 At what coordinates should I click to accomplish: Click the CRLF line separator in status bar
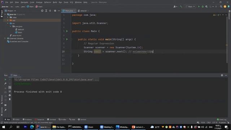(x=209, y=122)
